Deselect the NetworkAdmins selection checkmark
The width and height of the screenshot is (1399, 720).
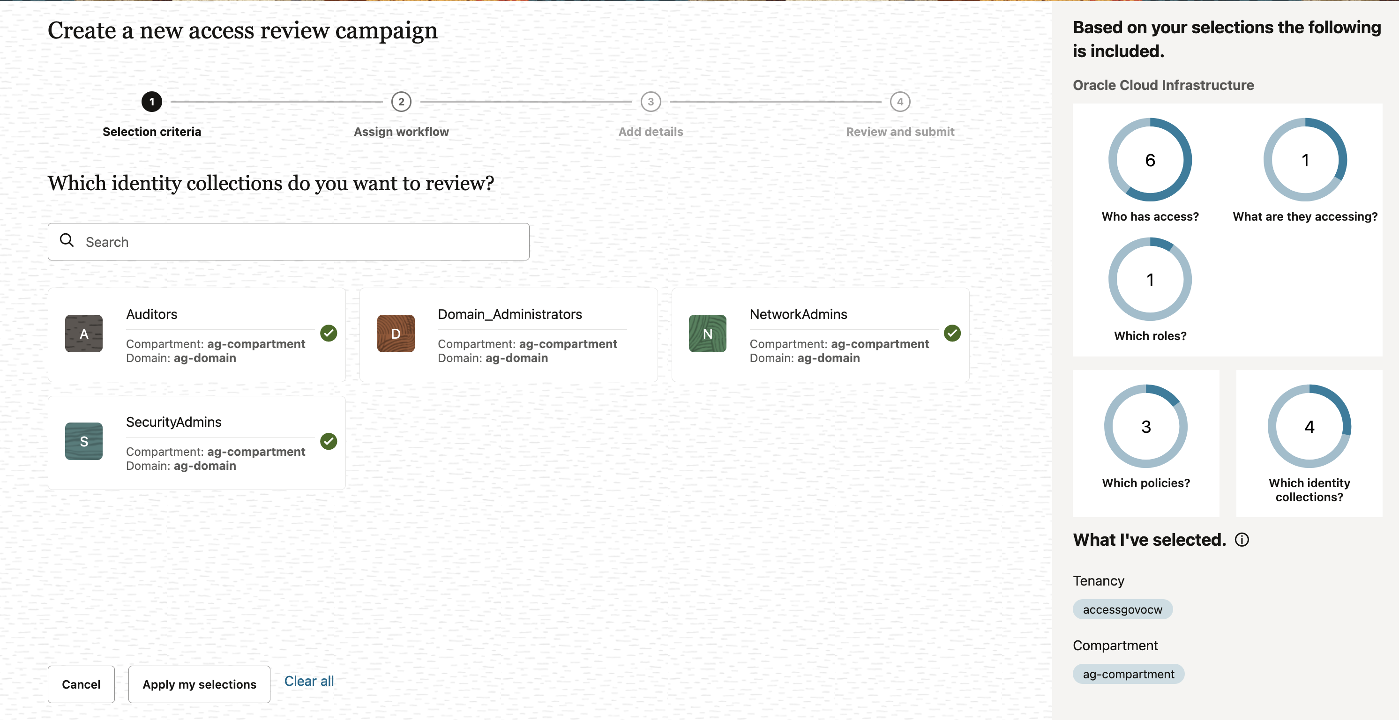pyautogui.click(x=951, y=333)
